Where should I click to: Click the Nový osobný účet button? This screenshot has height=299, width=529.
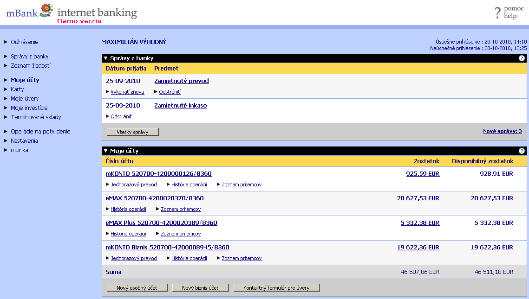[x=137, y=288]
